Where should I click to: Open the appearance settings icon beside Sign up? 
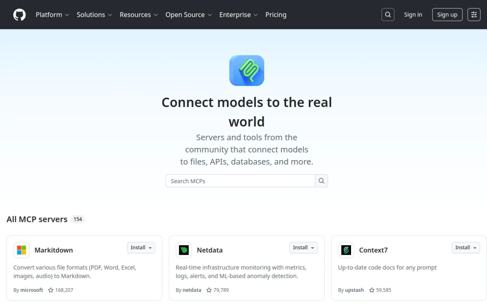(x=474, y=15)
